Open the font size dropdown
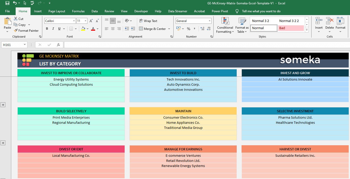 [85, 21]
